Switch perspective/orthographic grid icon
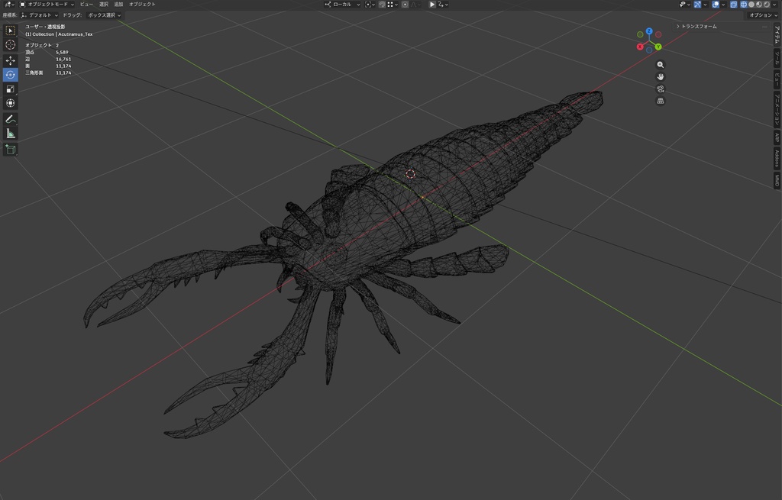Screen dimensions: 782x500 (x=661, y=101)
